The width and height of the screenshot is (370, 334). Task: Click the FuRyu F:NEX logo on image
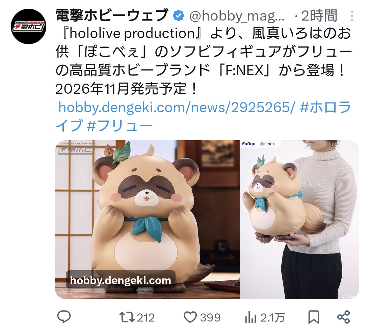tap(259, 144)
